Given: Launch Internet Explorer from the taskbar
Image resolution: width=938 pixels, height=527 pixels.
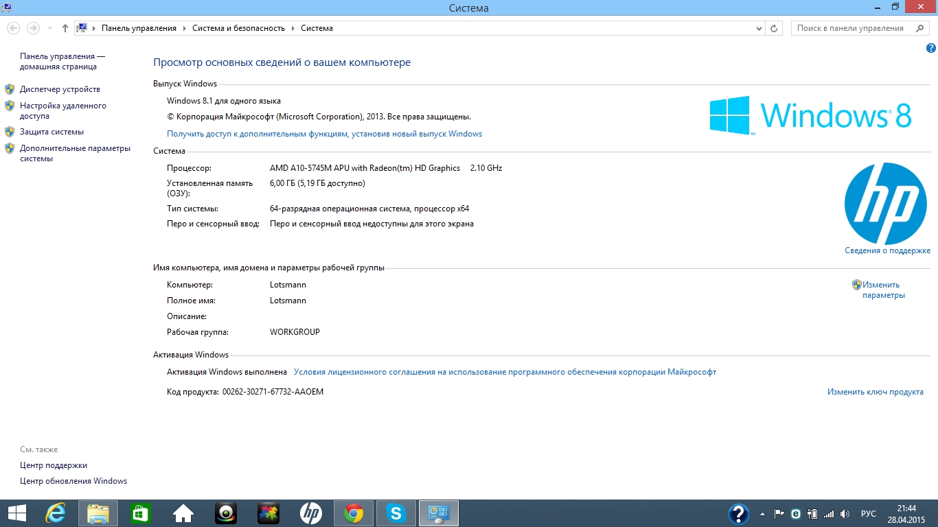Looking at the screenshot, I should click(56, 513).
